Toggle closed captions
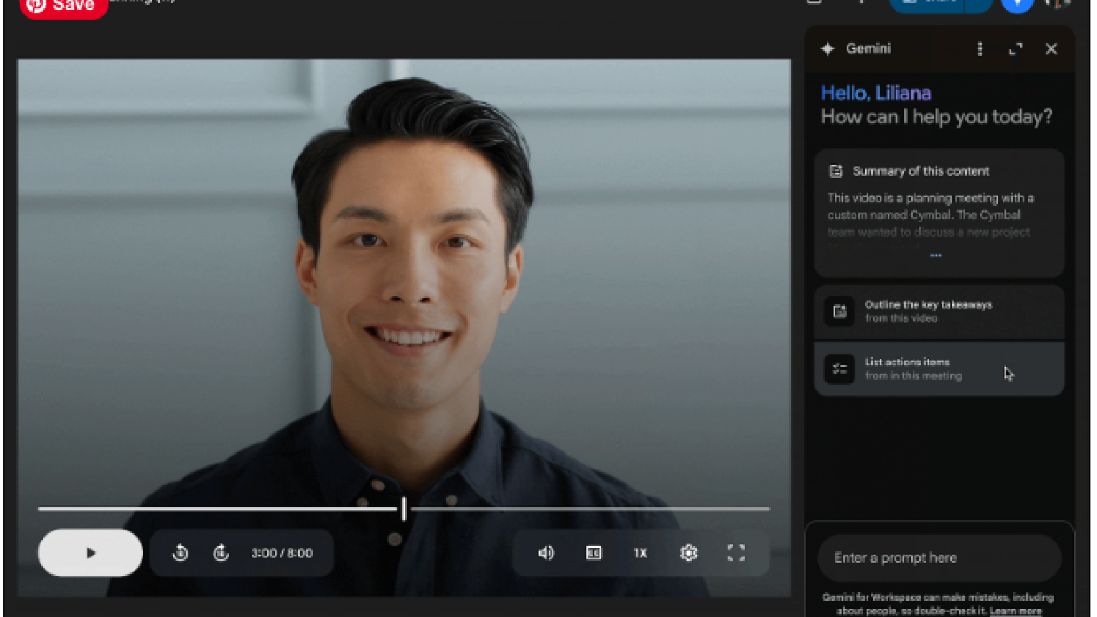The image size is (1097, 617). (594, 553)
